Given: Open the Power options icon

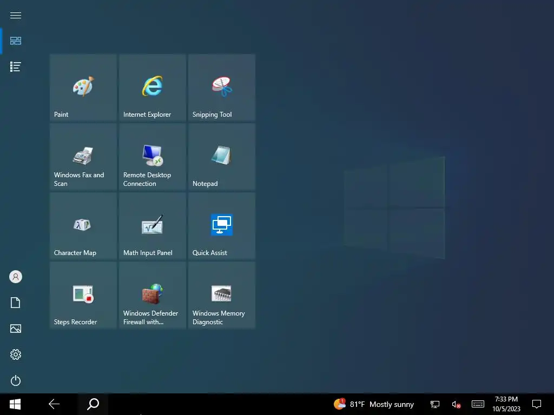Looking at the screenshot, I should coord(16,380).
